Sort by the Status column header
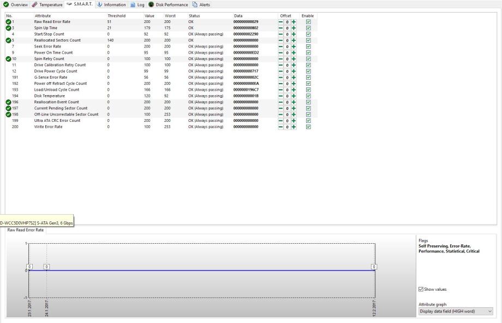Viewport: 502px width, 323px height. [x=194, y=16]
